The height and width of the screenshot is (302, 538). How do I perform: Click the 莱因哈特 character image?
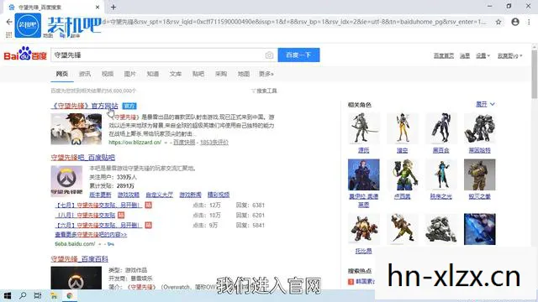(480, 128)
